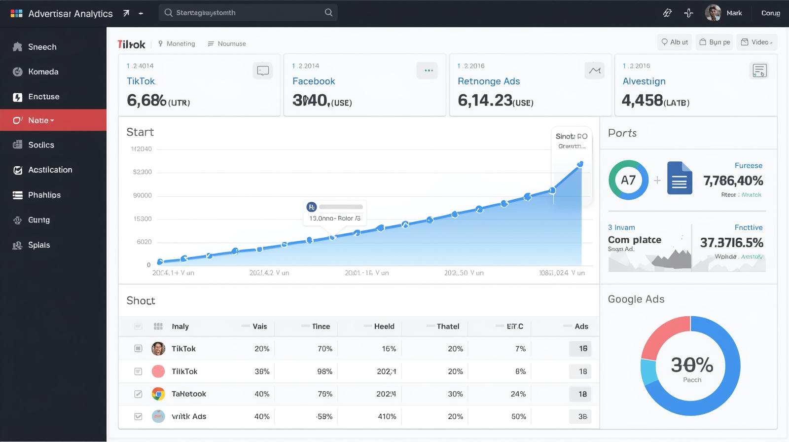Switch to the Moneting tab
The height and width of the screenshot is (442, 789).
176,44
